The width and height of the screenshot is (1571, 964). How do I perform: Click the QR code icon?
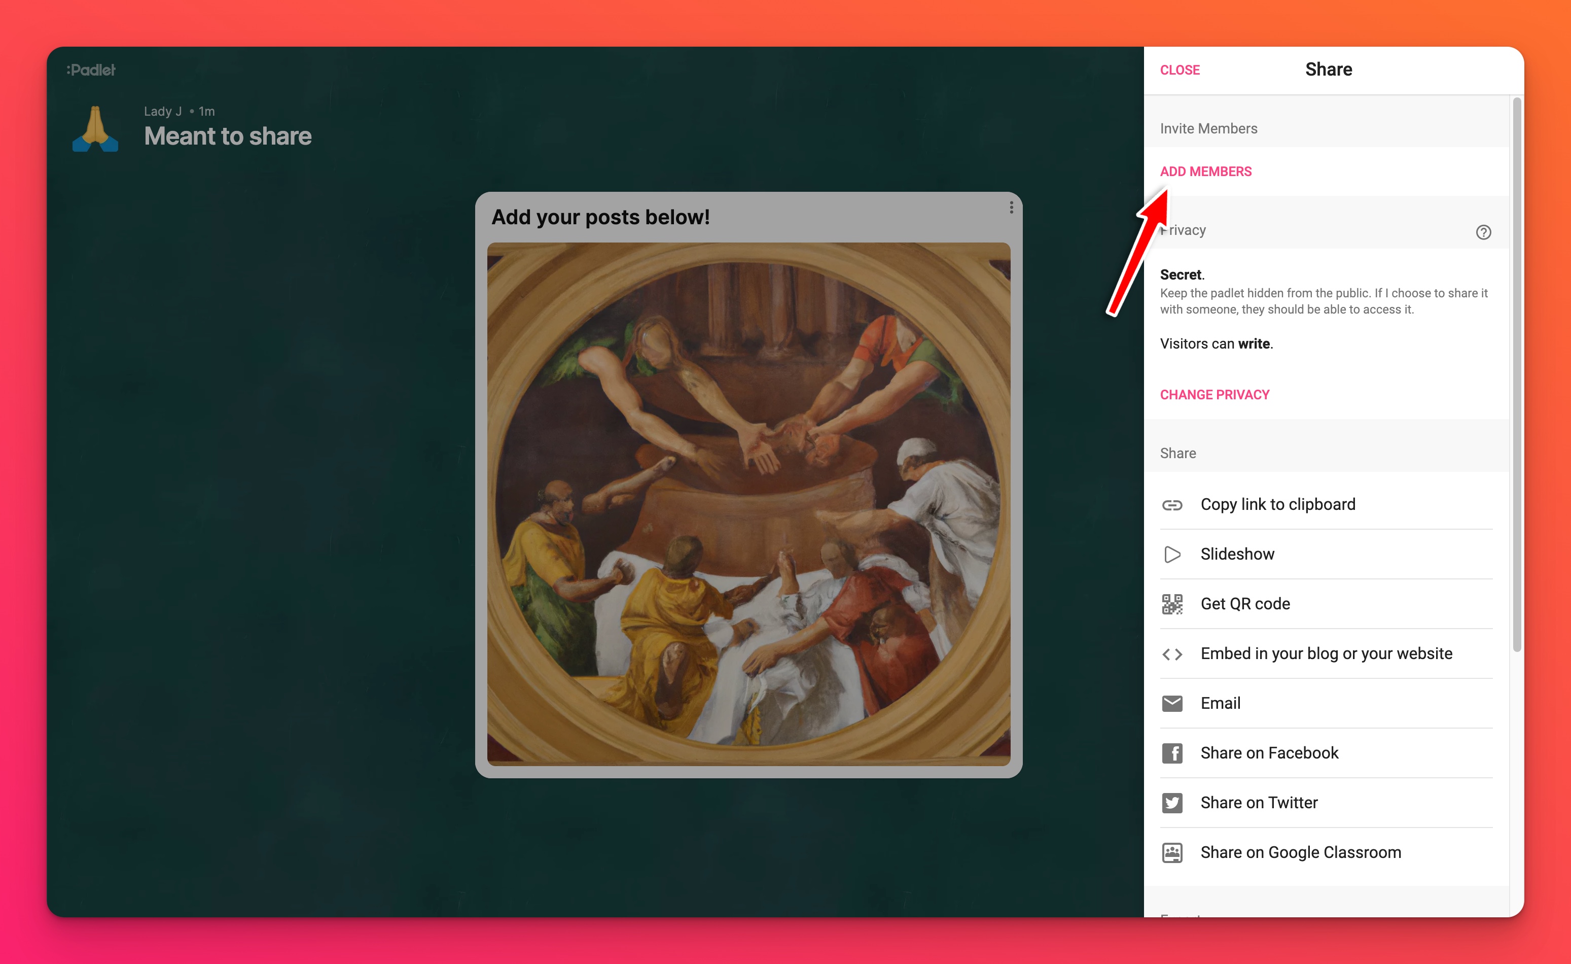click(x=1172, y=604)
